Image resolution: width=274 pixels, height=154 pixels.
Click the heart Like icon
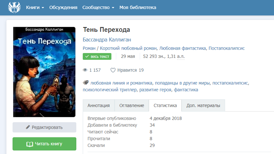coord(113,70)
